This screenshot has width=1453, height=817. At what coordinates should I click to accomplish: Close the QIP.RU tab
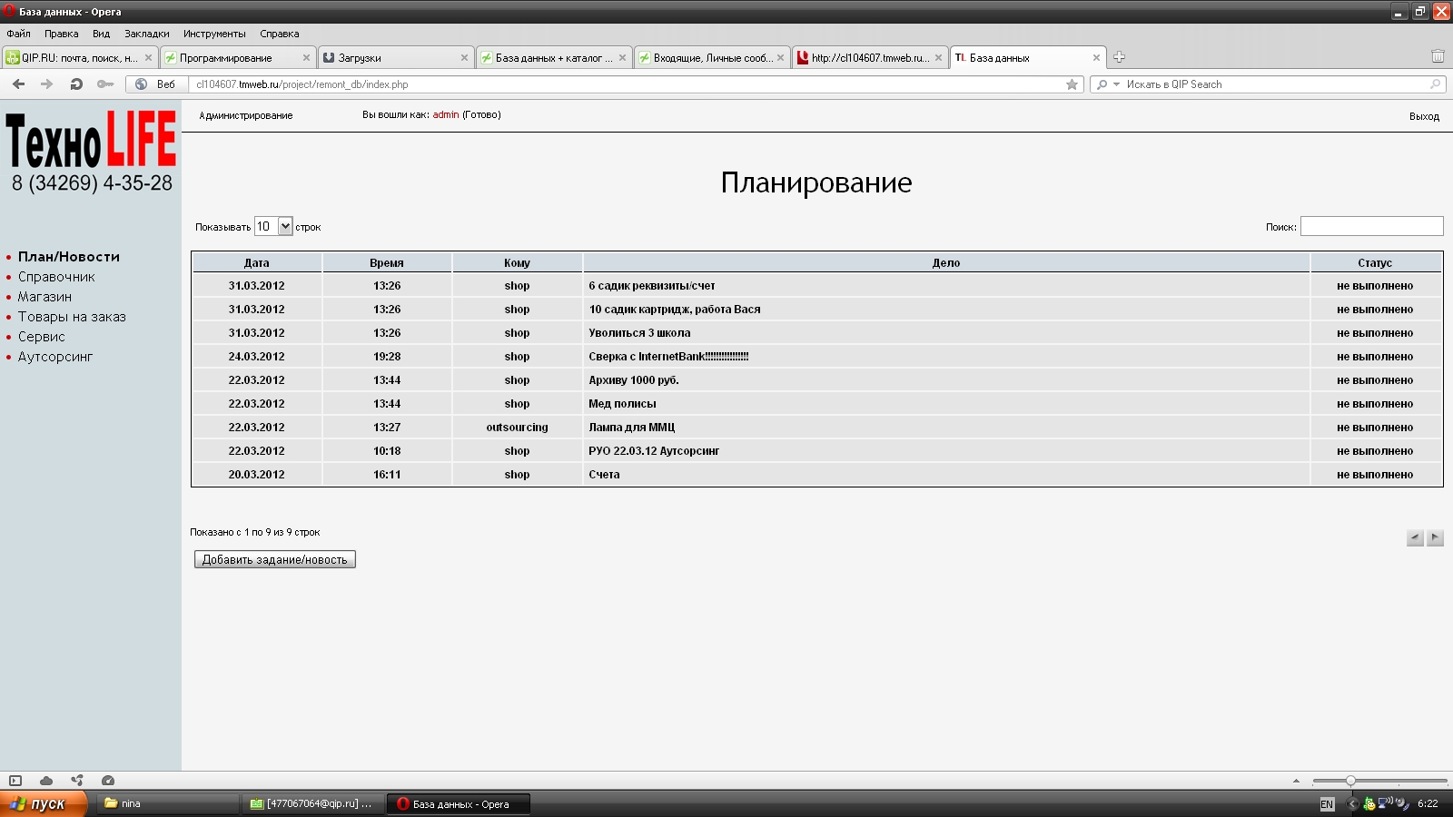(148, 57)
